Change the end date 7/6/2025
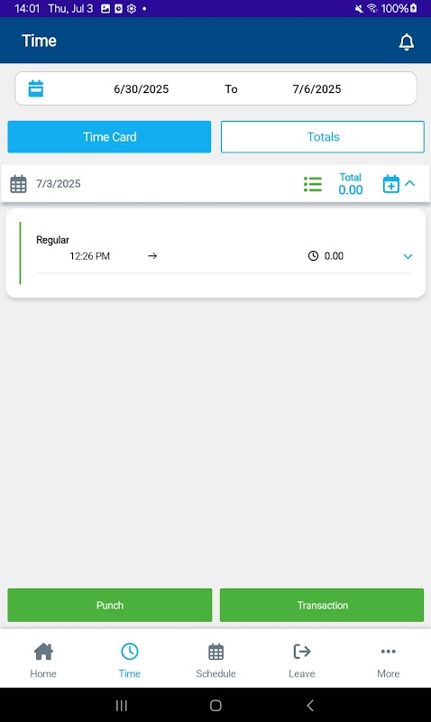The width and height of the screenshot is (431, 722). coord(316,88)
